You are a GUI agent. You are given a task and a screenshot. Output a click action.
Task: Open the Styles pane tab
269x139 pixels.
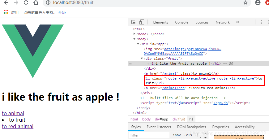pyautogui.click(x=136, y=127)
